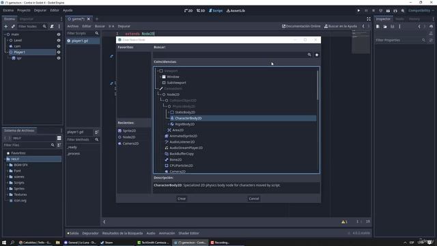
Task: Open the Ayuda menu
Action: click(x=68, y=10)
